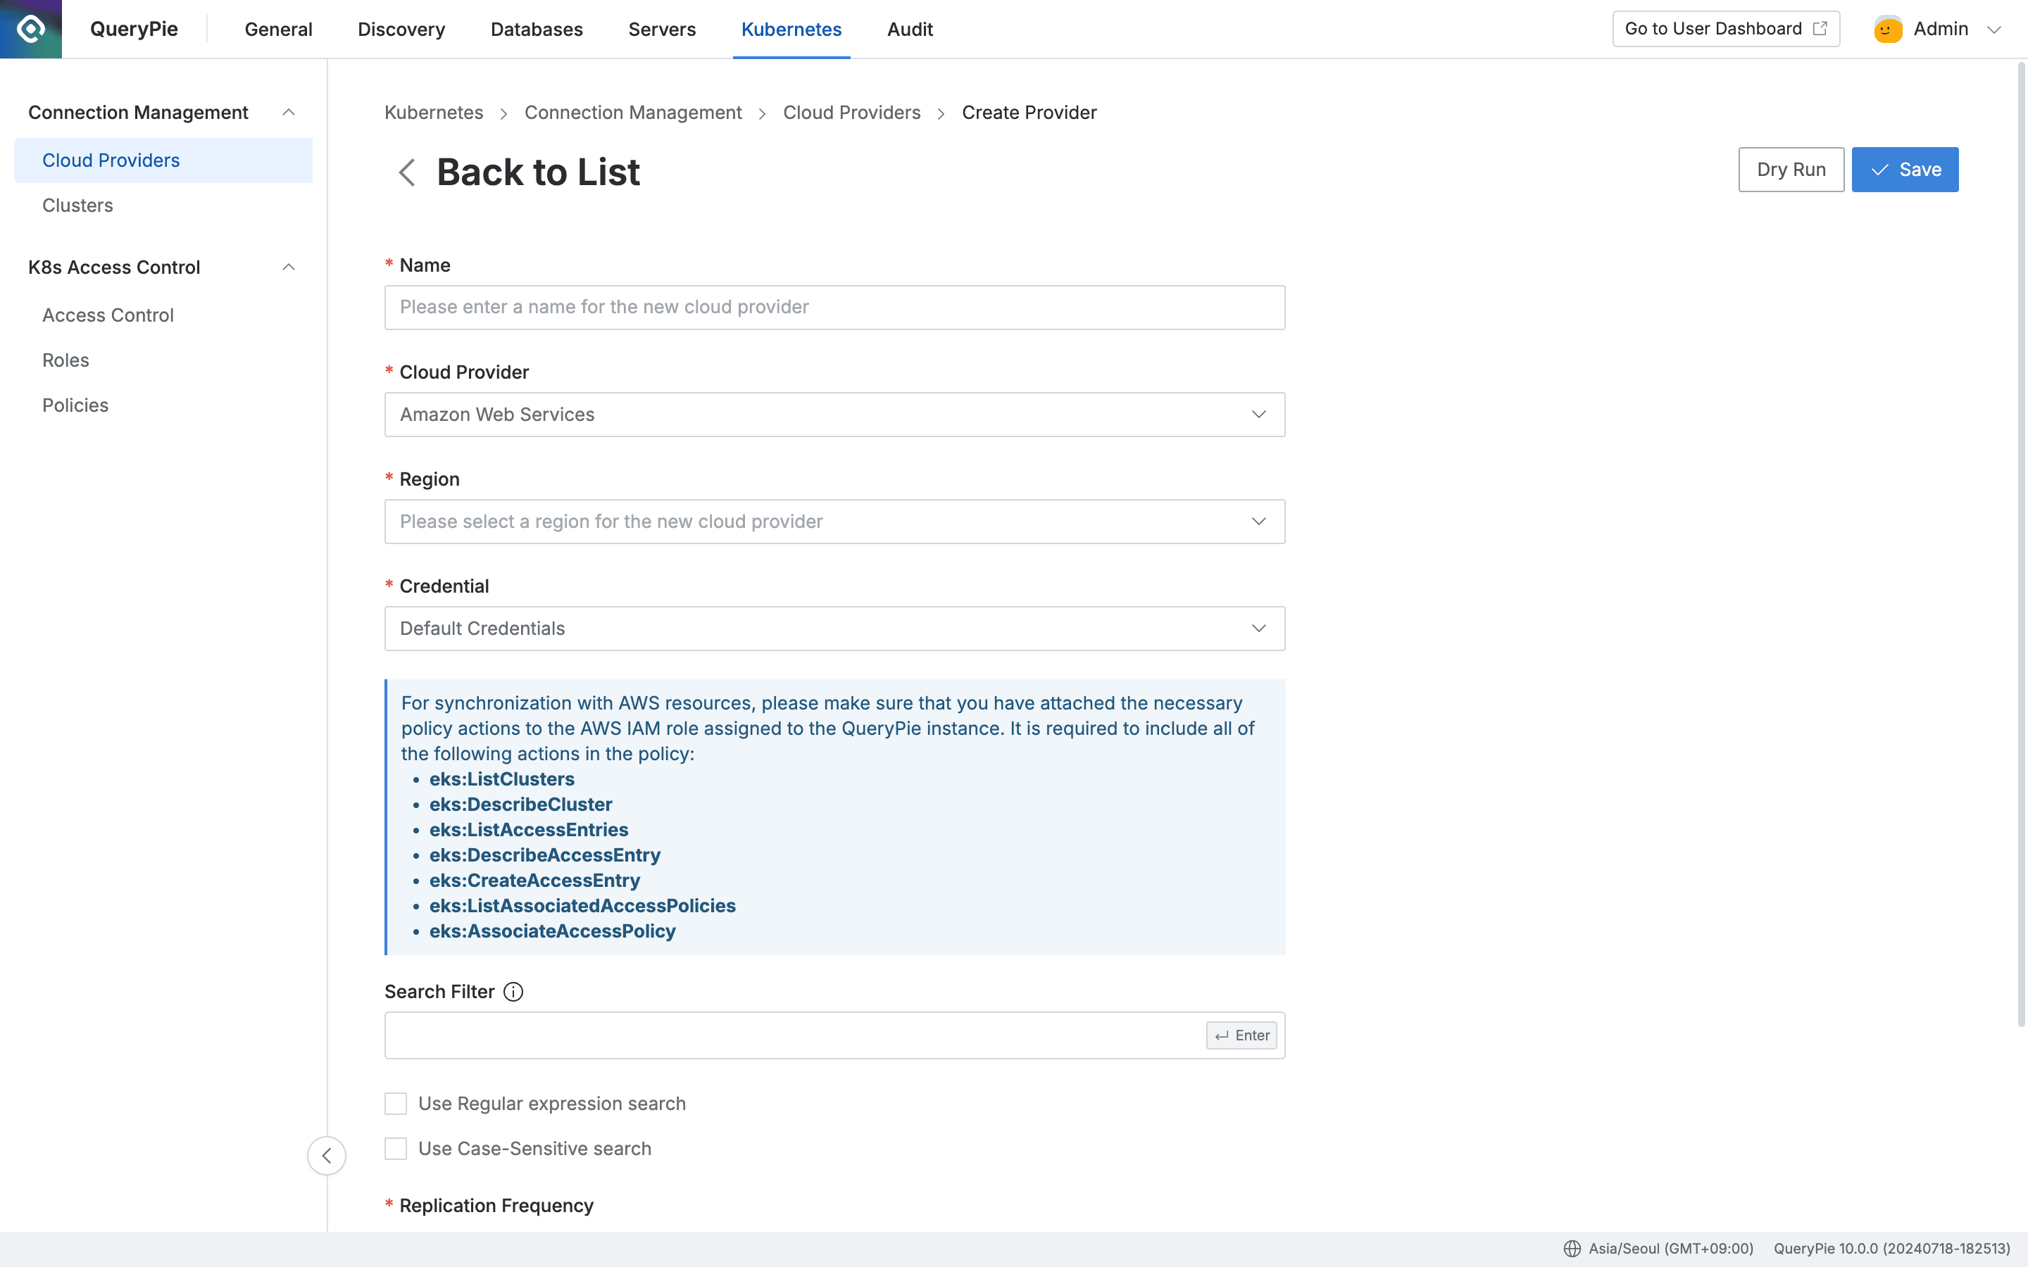
Task: Open the Region selection dropdown
Action: coord(1259,521)
